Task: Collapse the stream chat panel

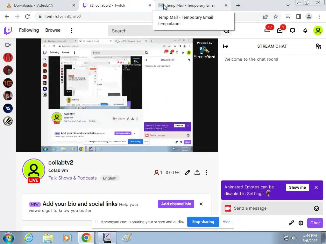Action: pyautogui.click(x=226, y=46)
